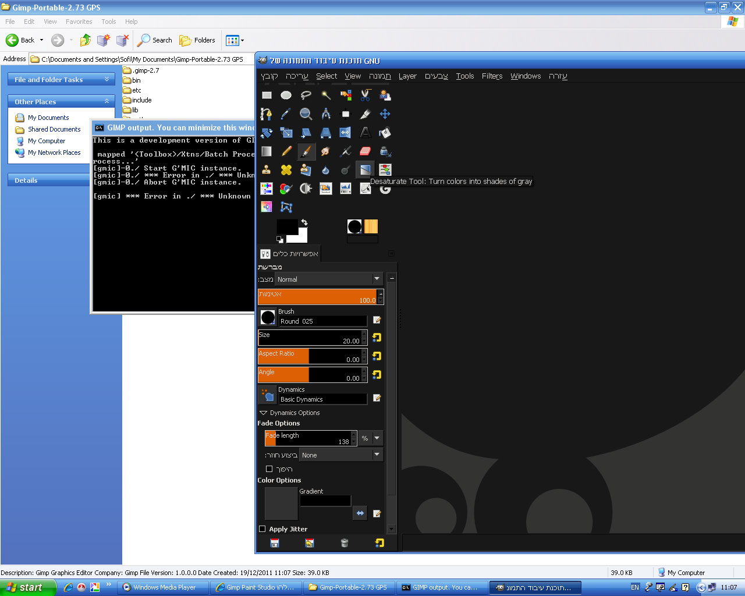Image resolution: width=745 pixels, height=596 pixels.
Task: Select the Scissors Select tool
Action: [x=366, y=95]
